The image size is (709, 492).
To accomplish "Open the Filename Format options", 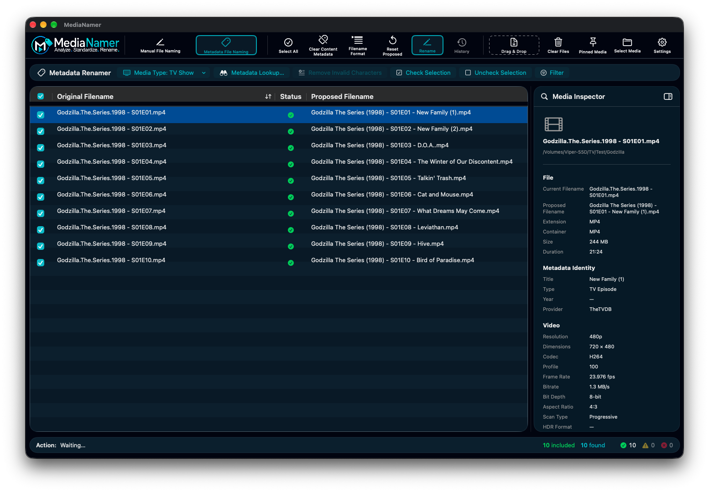I will (358, 45).
